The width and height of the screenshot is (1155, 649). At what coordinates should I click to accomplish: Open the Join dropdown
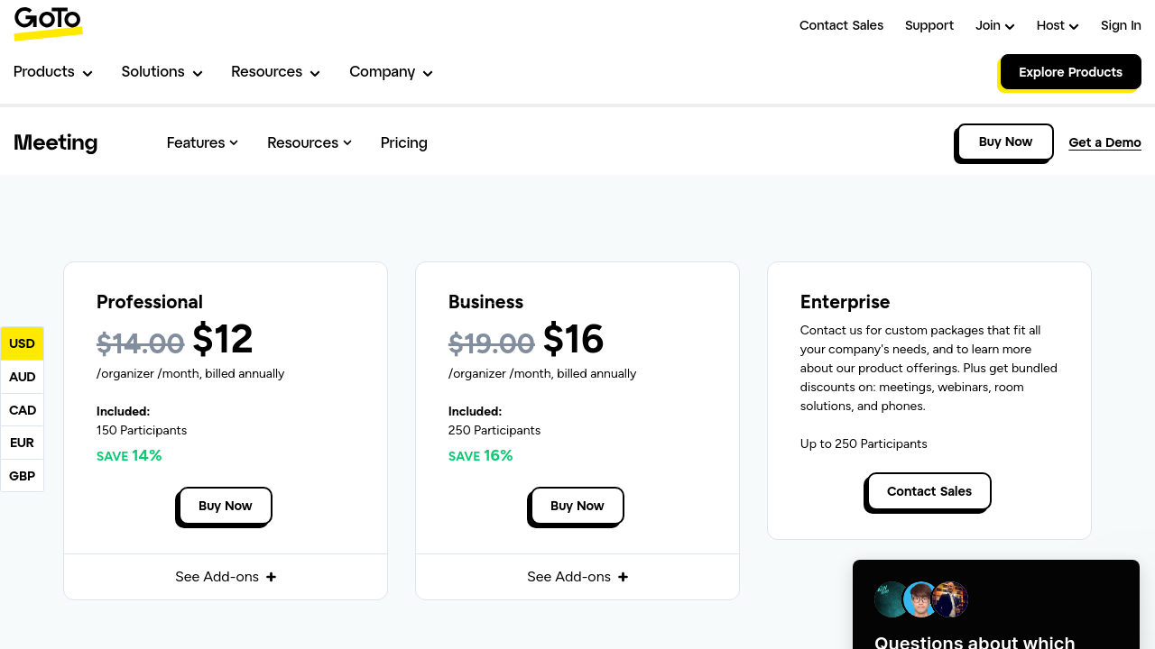click(x=994, y=25)
